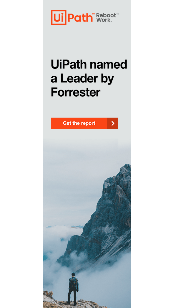Screen dimensions: 173x308
Task: Click the headline line UiPath named
Action: point(89,64)
